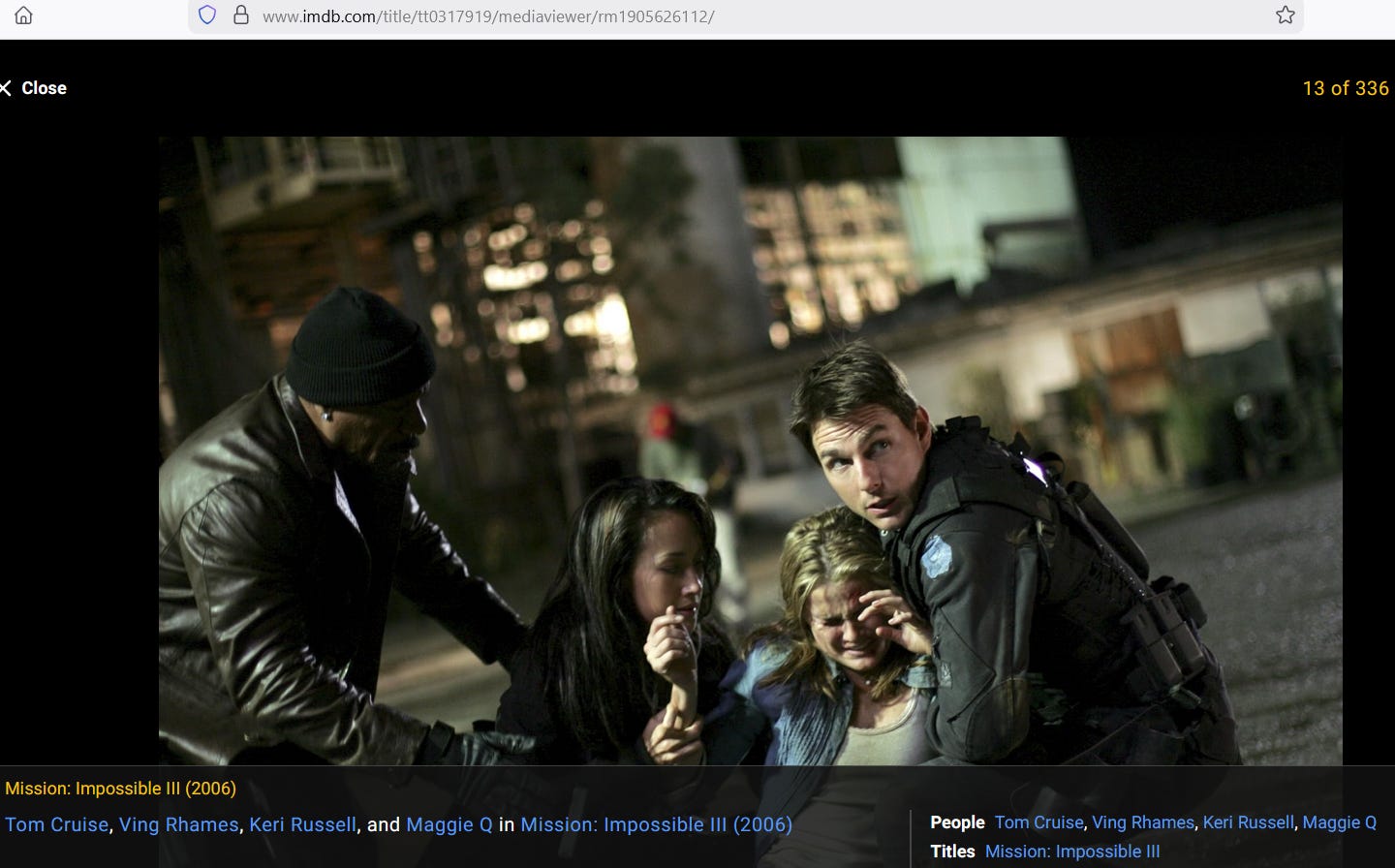Open Tom Cruise link in the caption
The height and width of the screenshot is (868, 1395).
click(x=56, y=824)
